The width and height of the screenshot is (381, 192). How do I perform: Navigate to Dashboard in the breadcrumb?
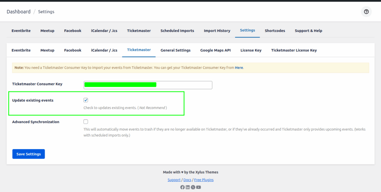(19, 12)
